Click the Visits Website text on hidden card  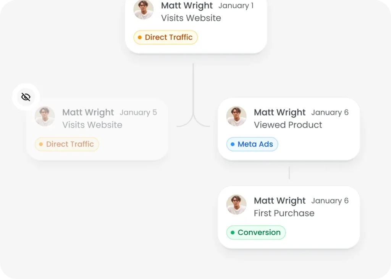coord(92,125)
